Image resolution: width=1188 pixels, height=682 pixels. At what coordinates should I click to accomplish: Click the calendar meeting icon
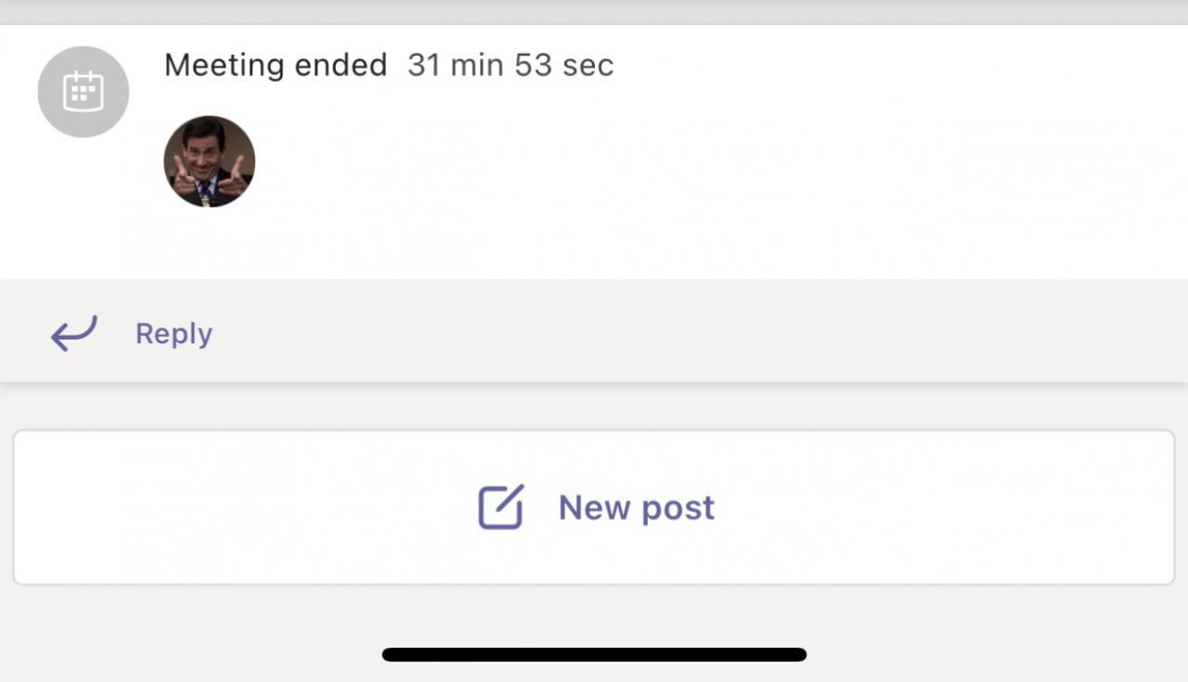tap(84, 92)
